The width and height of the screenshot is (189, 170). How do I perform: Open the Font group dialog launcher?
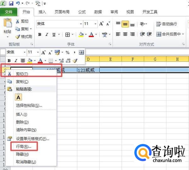110,44
